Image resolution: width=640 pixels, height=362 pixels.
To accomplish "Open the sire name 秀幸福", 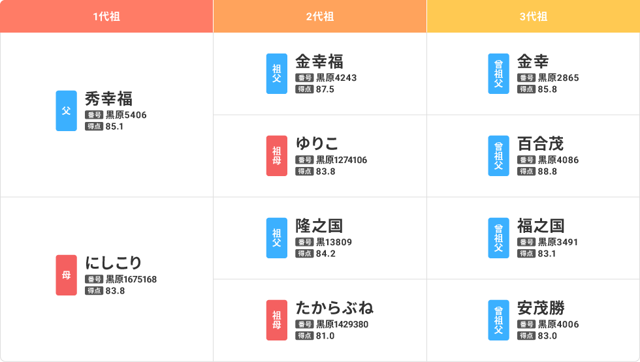I will point(108,99).
